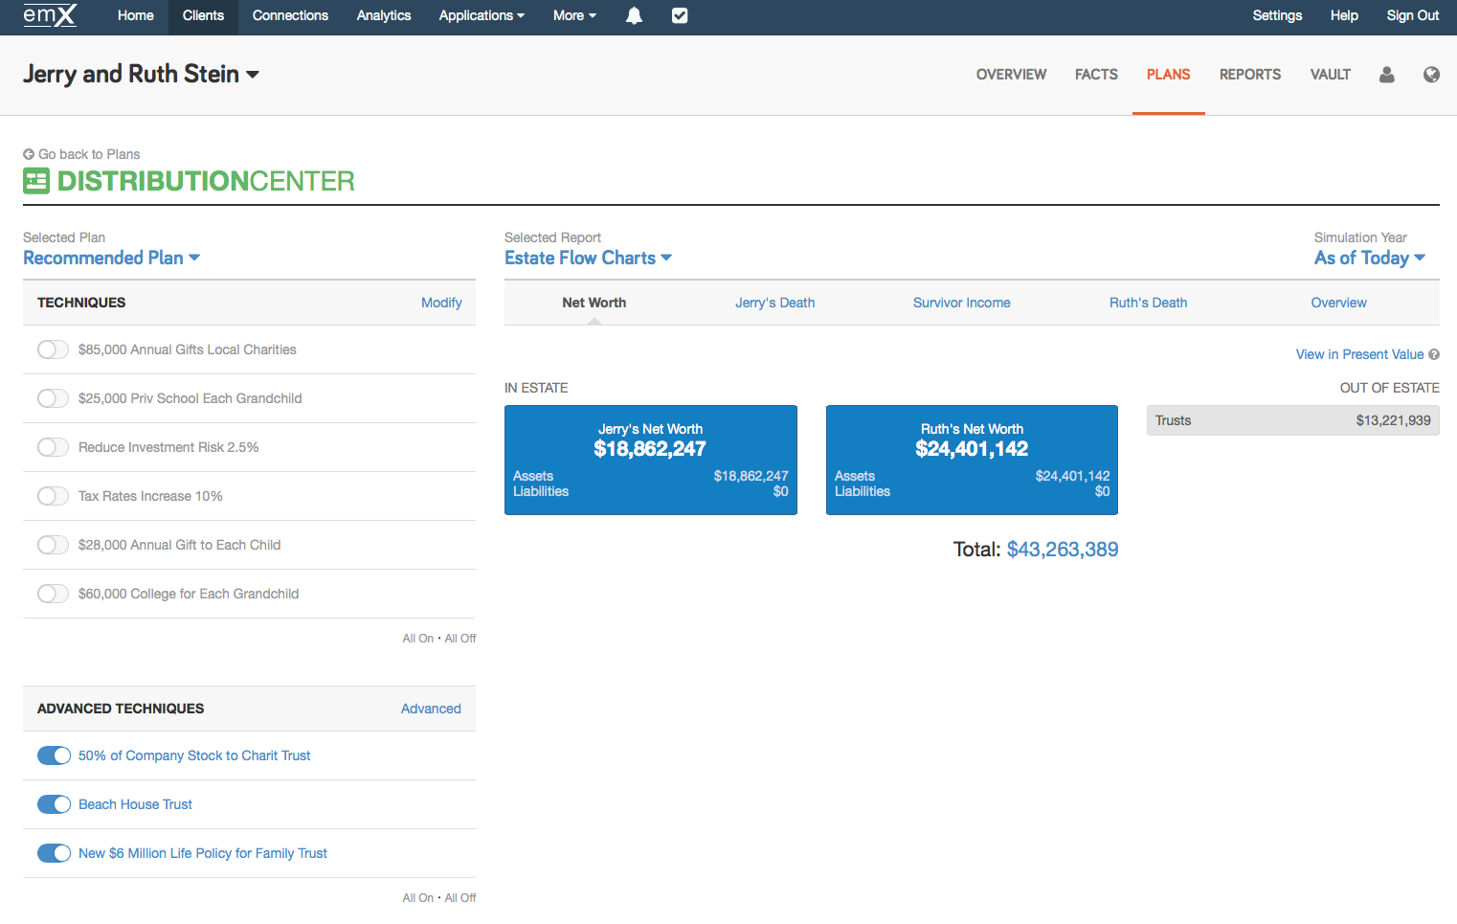Click the back arrow icon before Go back to Plans

tap(29, 154)
